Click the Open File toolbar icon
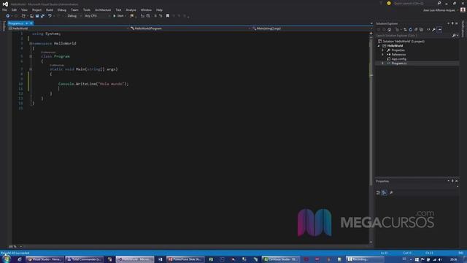The image size is (467, 263). pos(31,16)
